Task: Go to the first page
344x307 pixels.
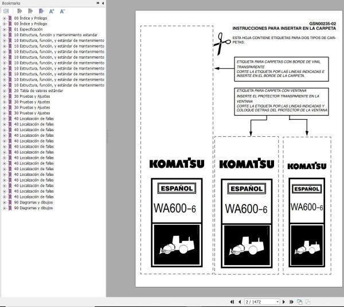Action: point(232,302)
